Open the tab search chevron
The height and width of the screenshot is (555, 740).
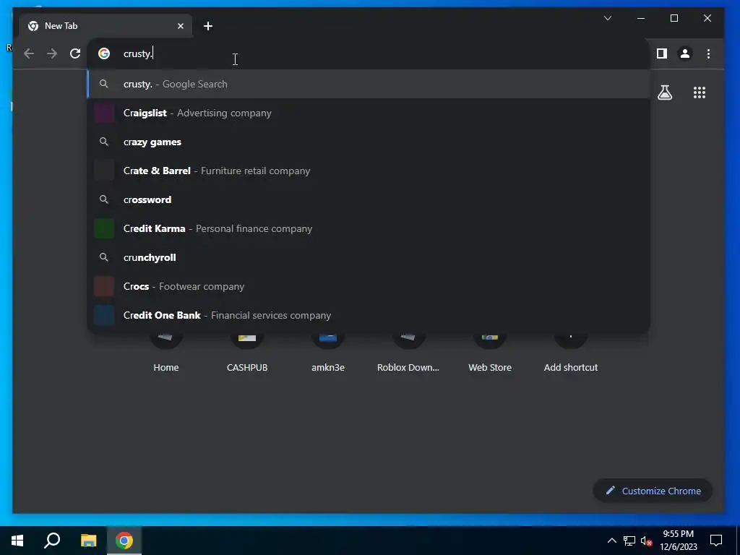tap(608, 18)
